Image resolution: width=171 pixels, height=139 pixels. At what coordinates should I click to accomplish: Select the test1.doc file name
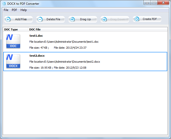36,36
